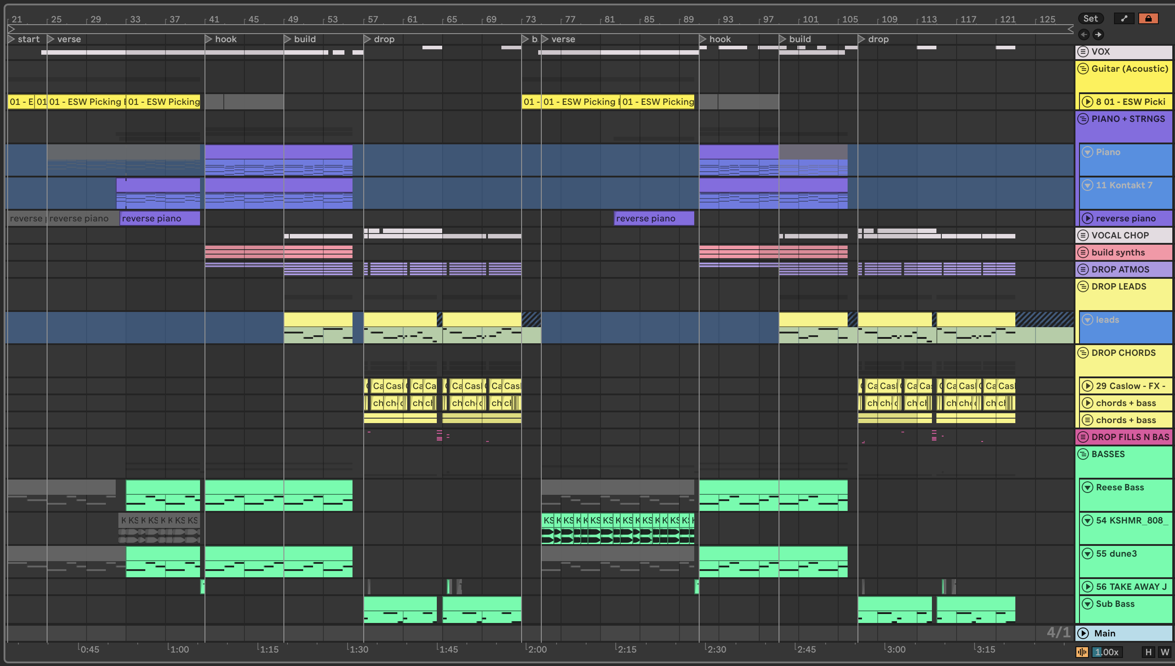The width and height of the screenshot is (1175, 666).
Task: Select the first drop locator marker
Action: point(368,39)
